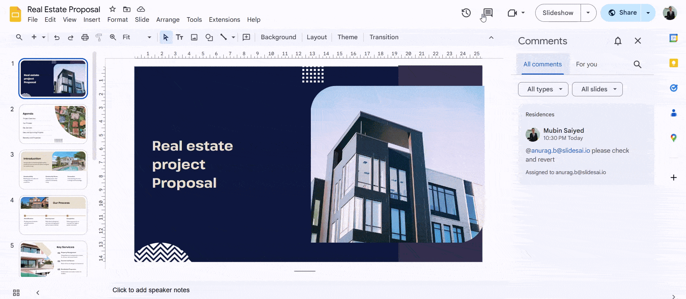Open comment notification settings bell

618,41
